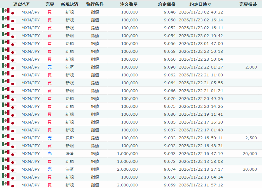Viewport: 262px width, 188px height.
Task: Sort by the 約定価格 column header
Action: click(167, 4)
